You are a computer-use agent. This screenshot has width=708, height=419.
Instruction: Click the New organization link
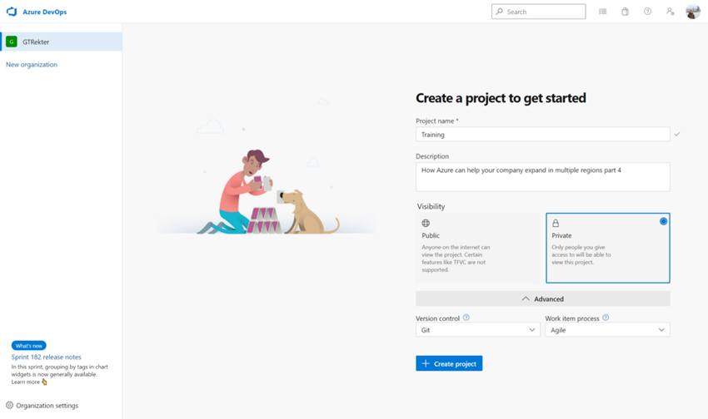[32, 64]
